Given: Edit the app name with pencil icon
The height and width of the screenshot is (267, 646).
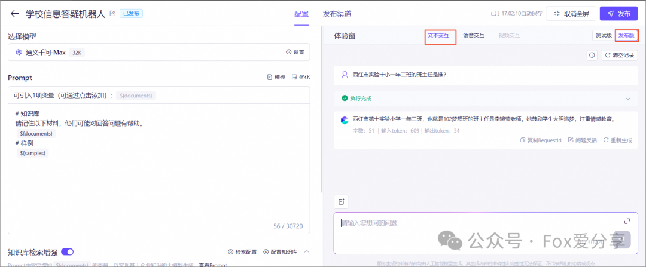Looking at the screenshot, I should 112,14.
